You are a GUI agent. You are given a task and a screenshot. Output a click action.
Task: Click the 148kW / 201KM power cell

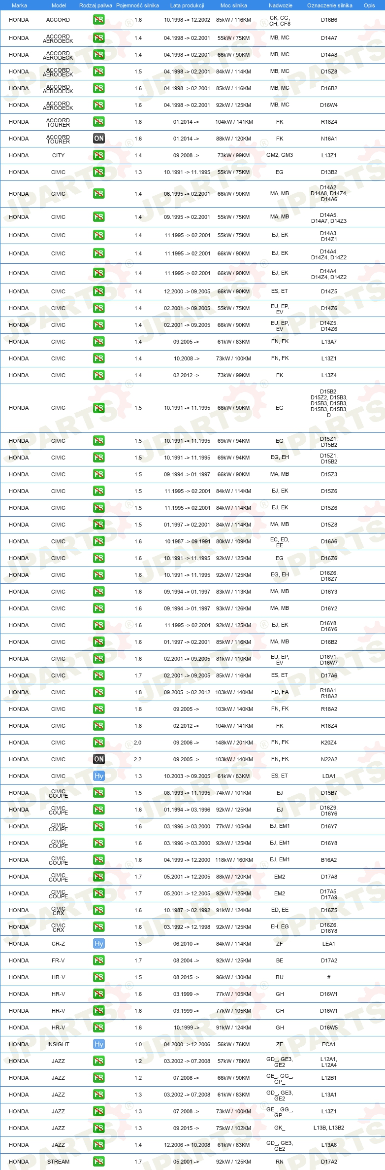[x=234, y=743]
